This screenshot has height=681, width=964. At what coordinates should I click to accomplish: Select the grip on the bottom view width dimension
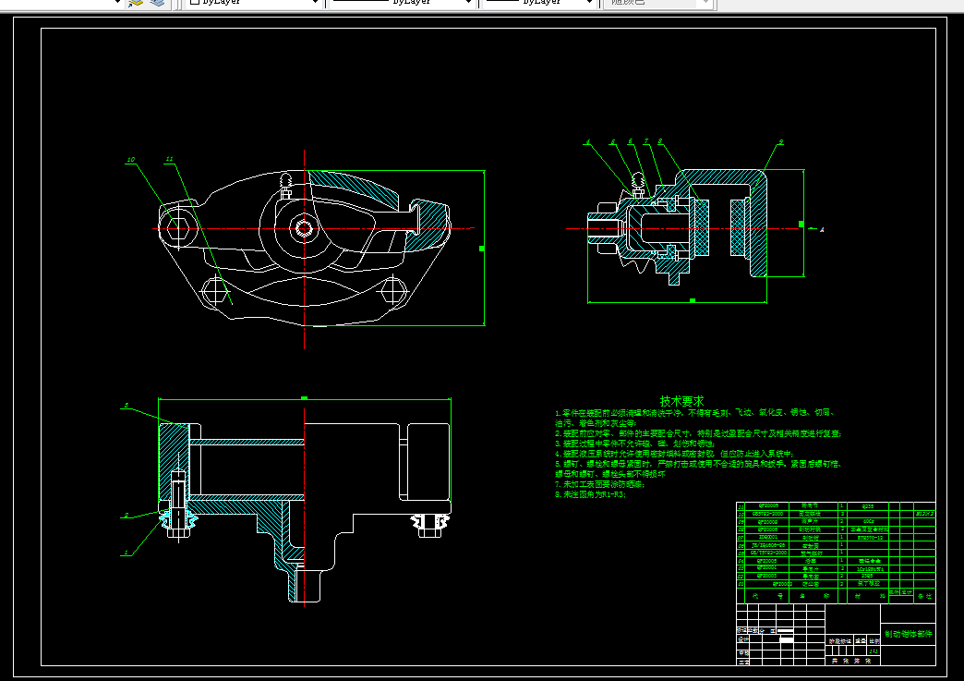tap(305, 398)
